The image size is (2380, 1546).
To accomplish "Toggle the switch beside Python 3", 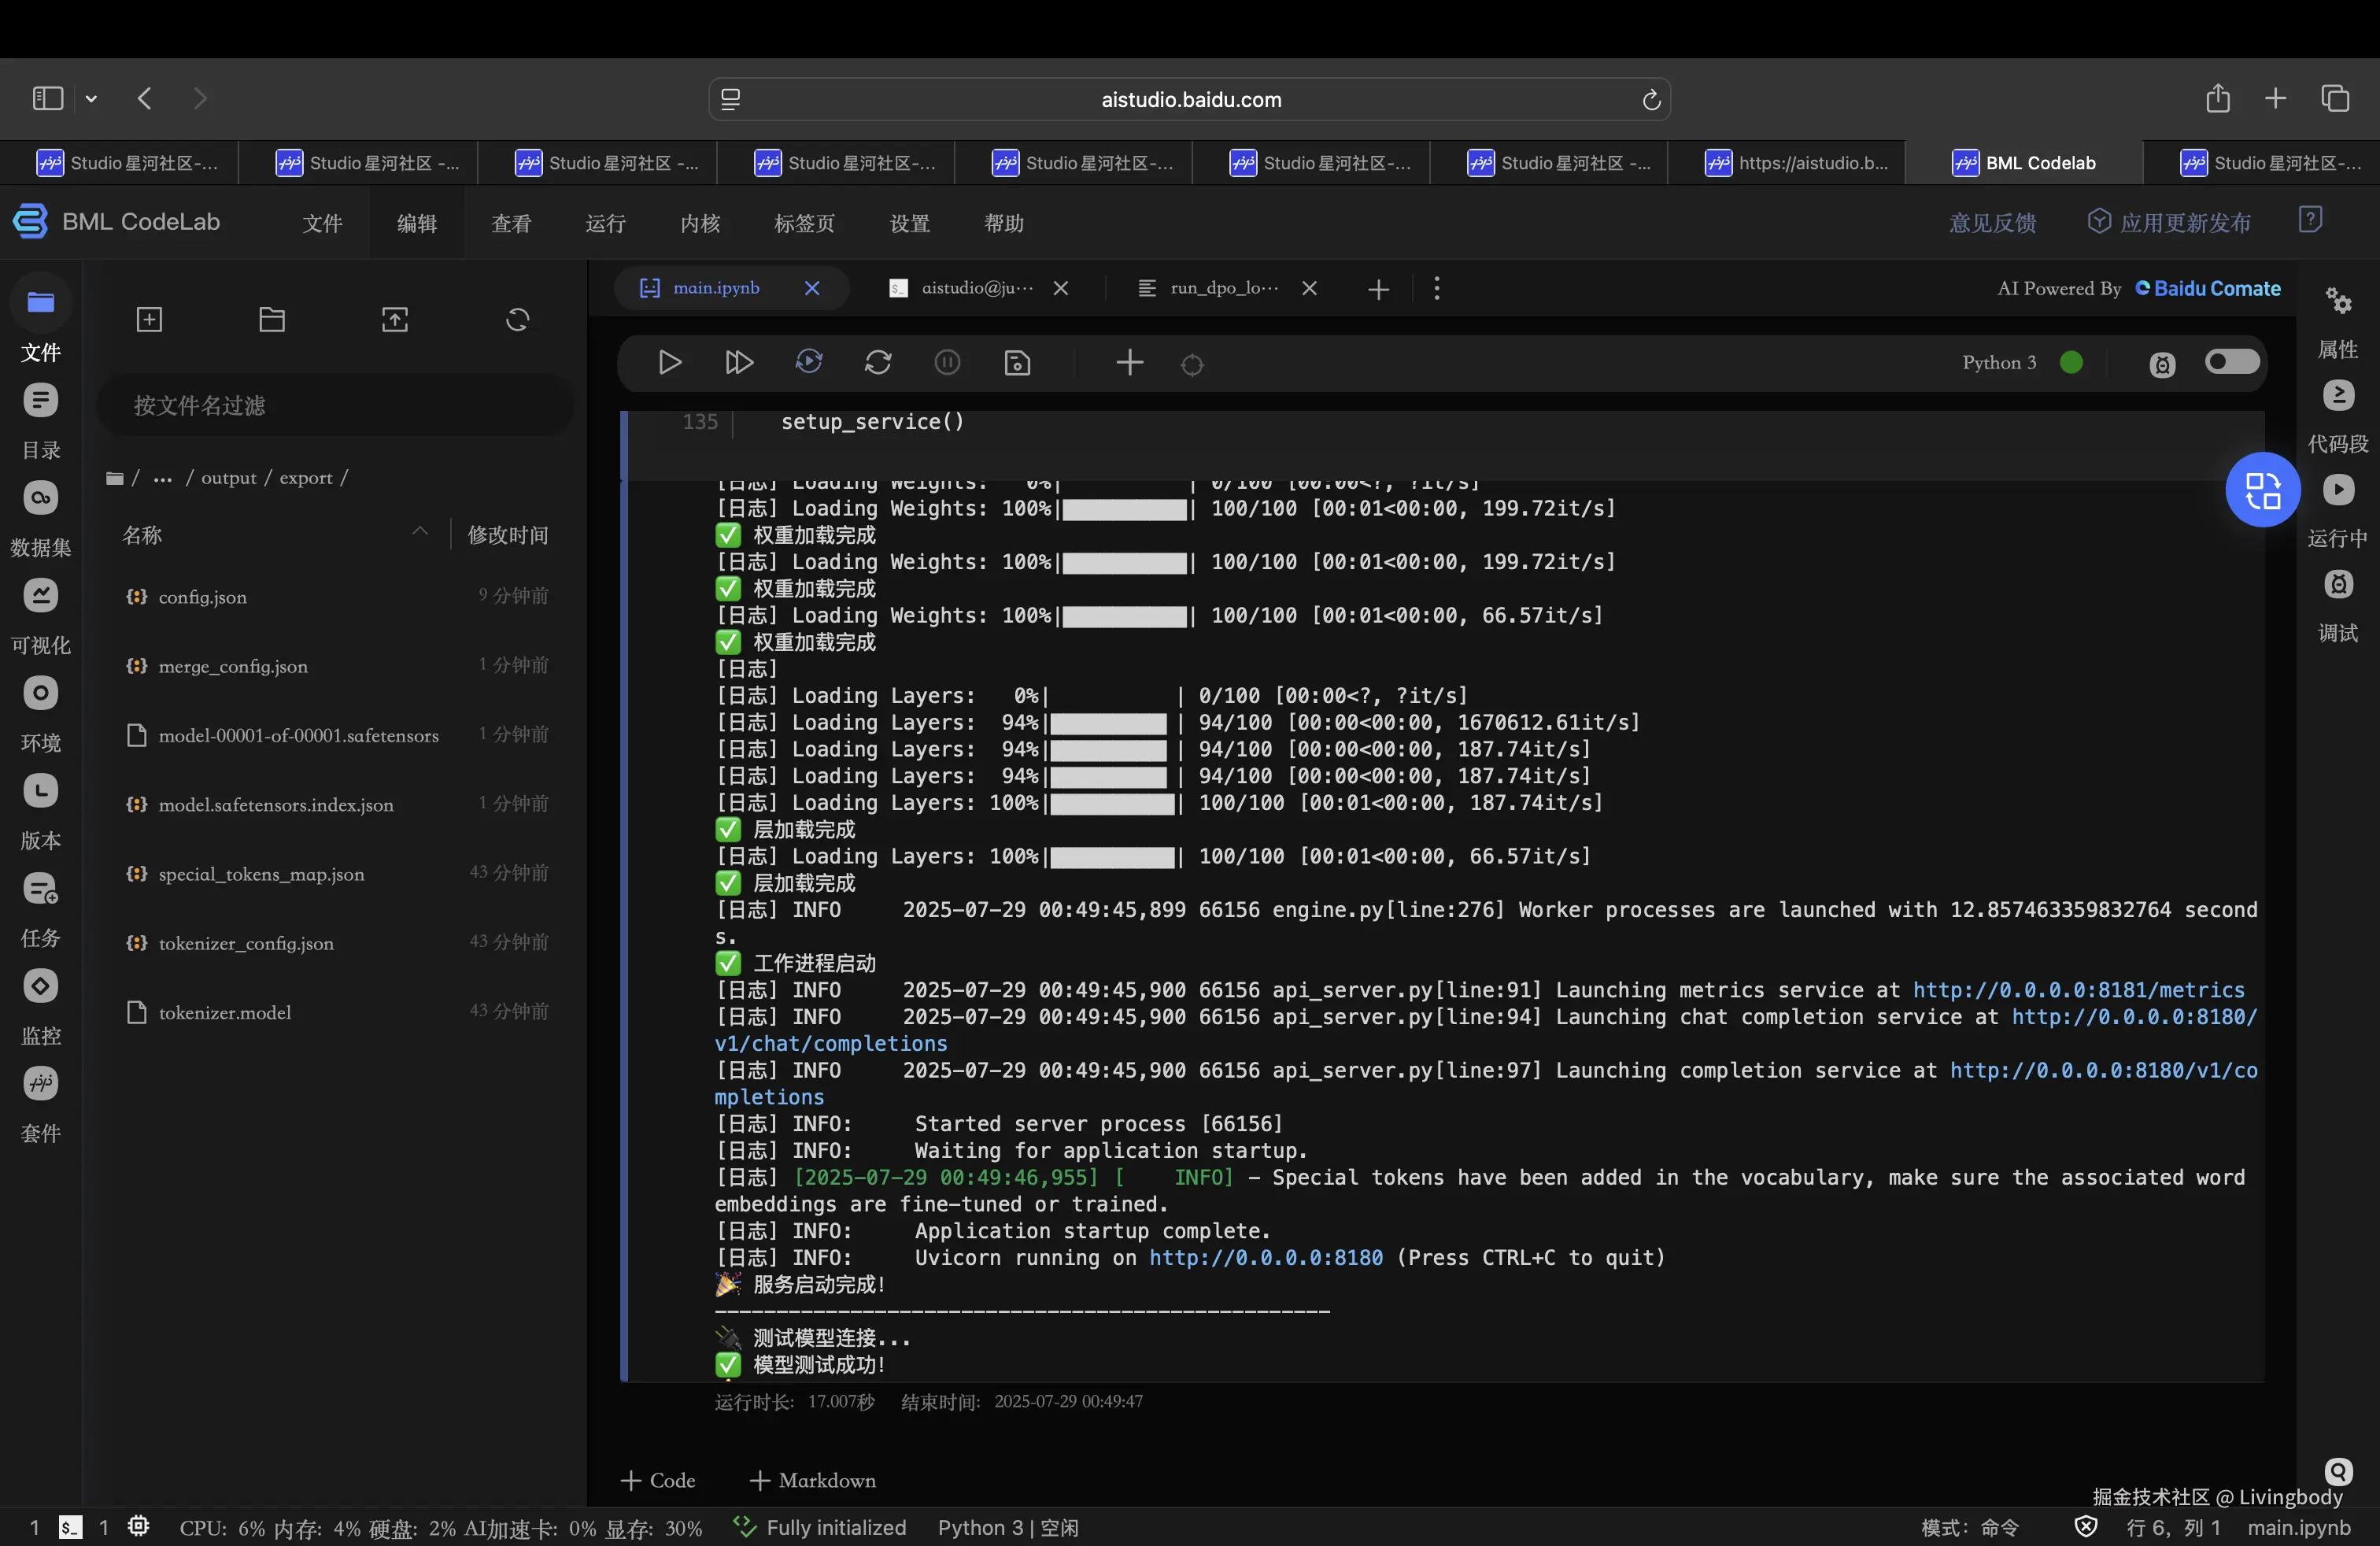I will [x=2231, y=361].
